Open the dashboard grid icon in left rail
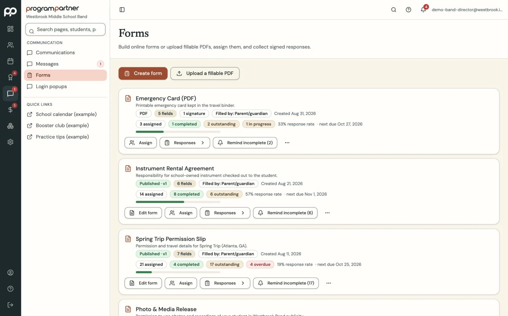 pyautogui.click(x=10, y=29)
